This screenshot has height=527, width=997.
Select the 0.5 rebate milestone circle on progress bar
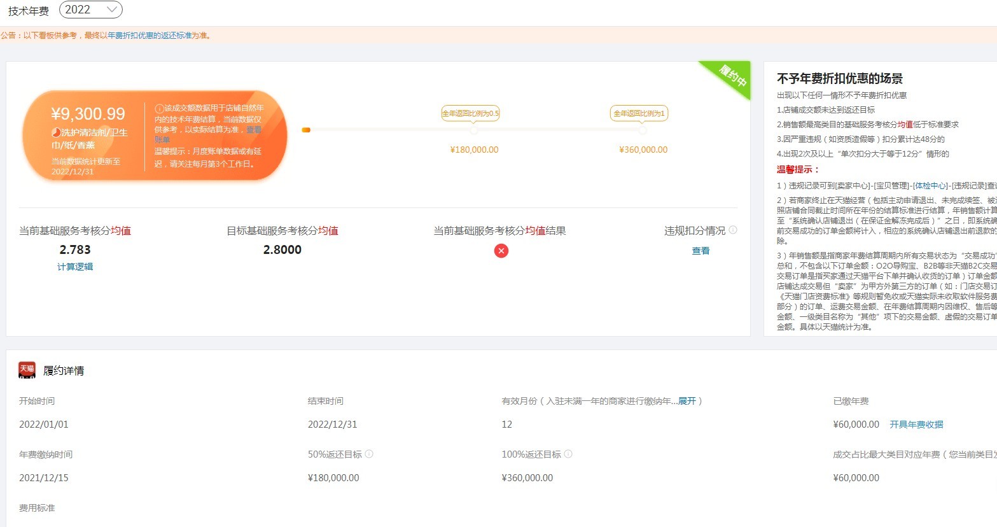tap(474, 130)
